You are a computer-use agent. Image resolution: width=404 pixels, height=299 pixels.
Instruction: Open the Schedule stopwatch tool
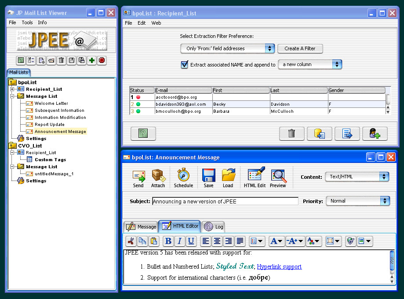coord(183,178)
